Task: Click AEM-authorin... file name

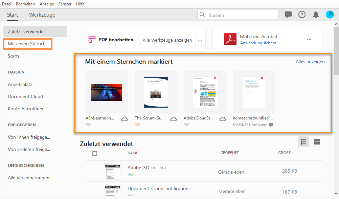Action: point(100,118)
